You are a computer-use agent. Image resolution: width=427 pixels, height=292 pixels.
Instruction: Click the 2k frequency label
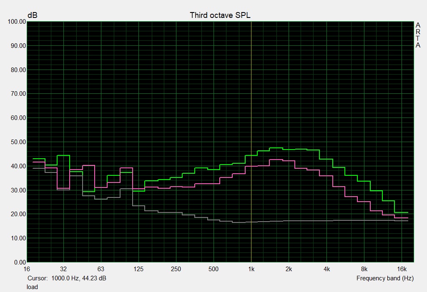(x=289, y=269)
